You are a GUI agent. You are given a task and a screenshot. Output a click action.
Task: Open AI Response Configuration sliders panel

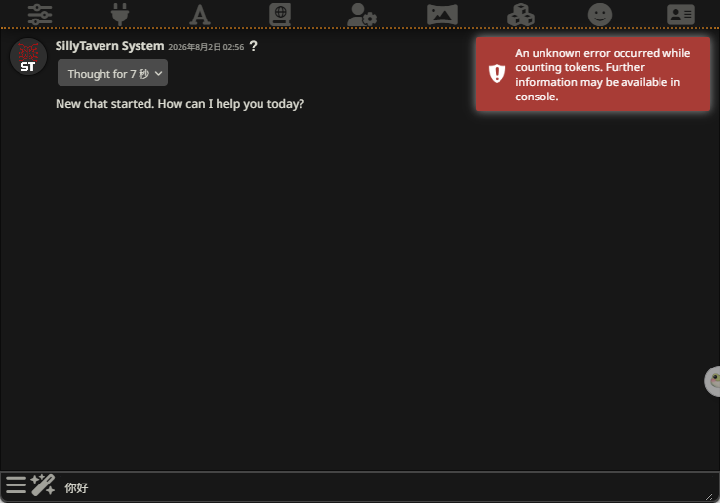[40, 15]
